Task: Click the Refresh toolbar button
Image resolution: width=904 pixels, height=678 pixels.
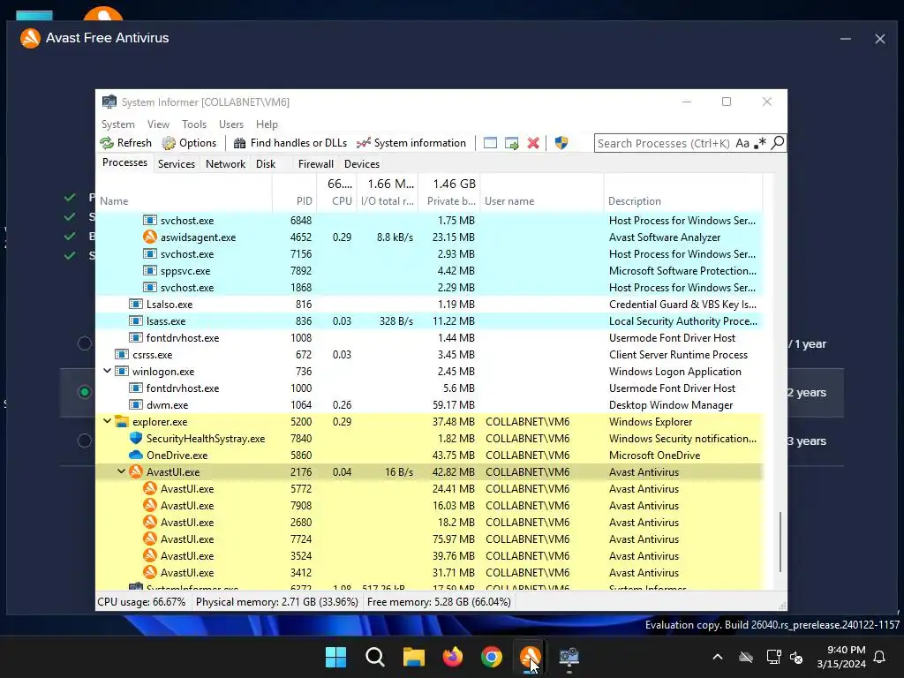Action: click(125, 143)
